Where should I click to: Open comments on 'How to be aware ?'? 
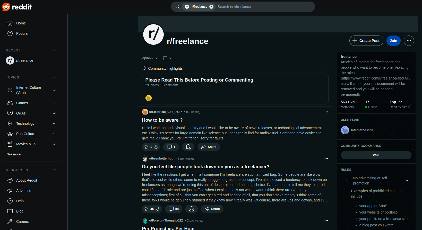click(171, 147)
